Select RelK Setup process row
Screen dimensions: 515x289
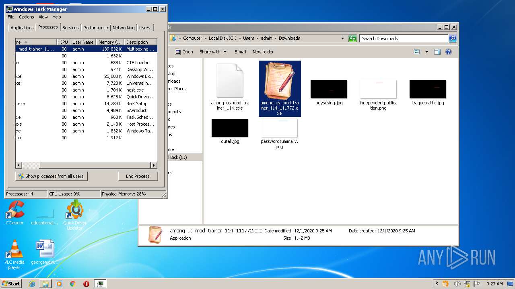click(x=86, y=104)
